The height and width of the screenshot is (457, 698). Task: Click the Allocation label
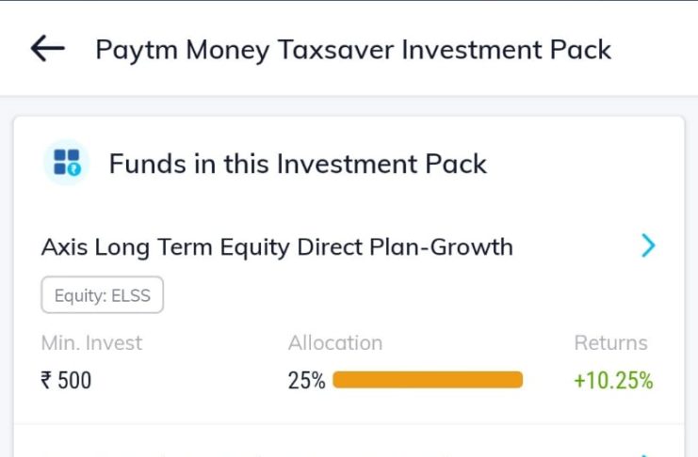[x=335, y=343]
